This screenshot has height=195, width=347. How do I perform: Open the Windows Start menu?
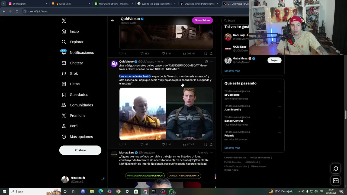click(x=4, y=191)
